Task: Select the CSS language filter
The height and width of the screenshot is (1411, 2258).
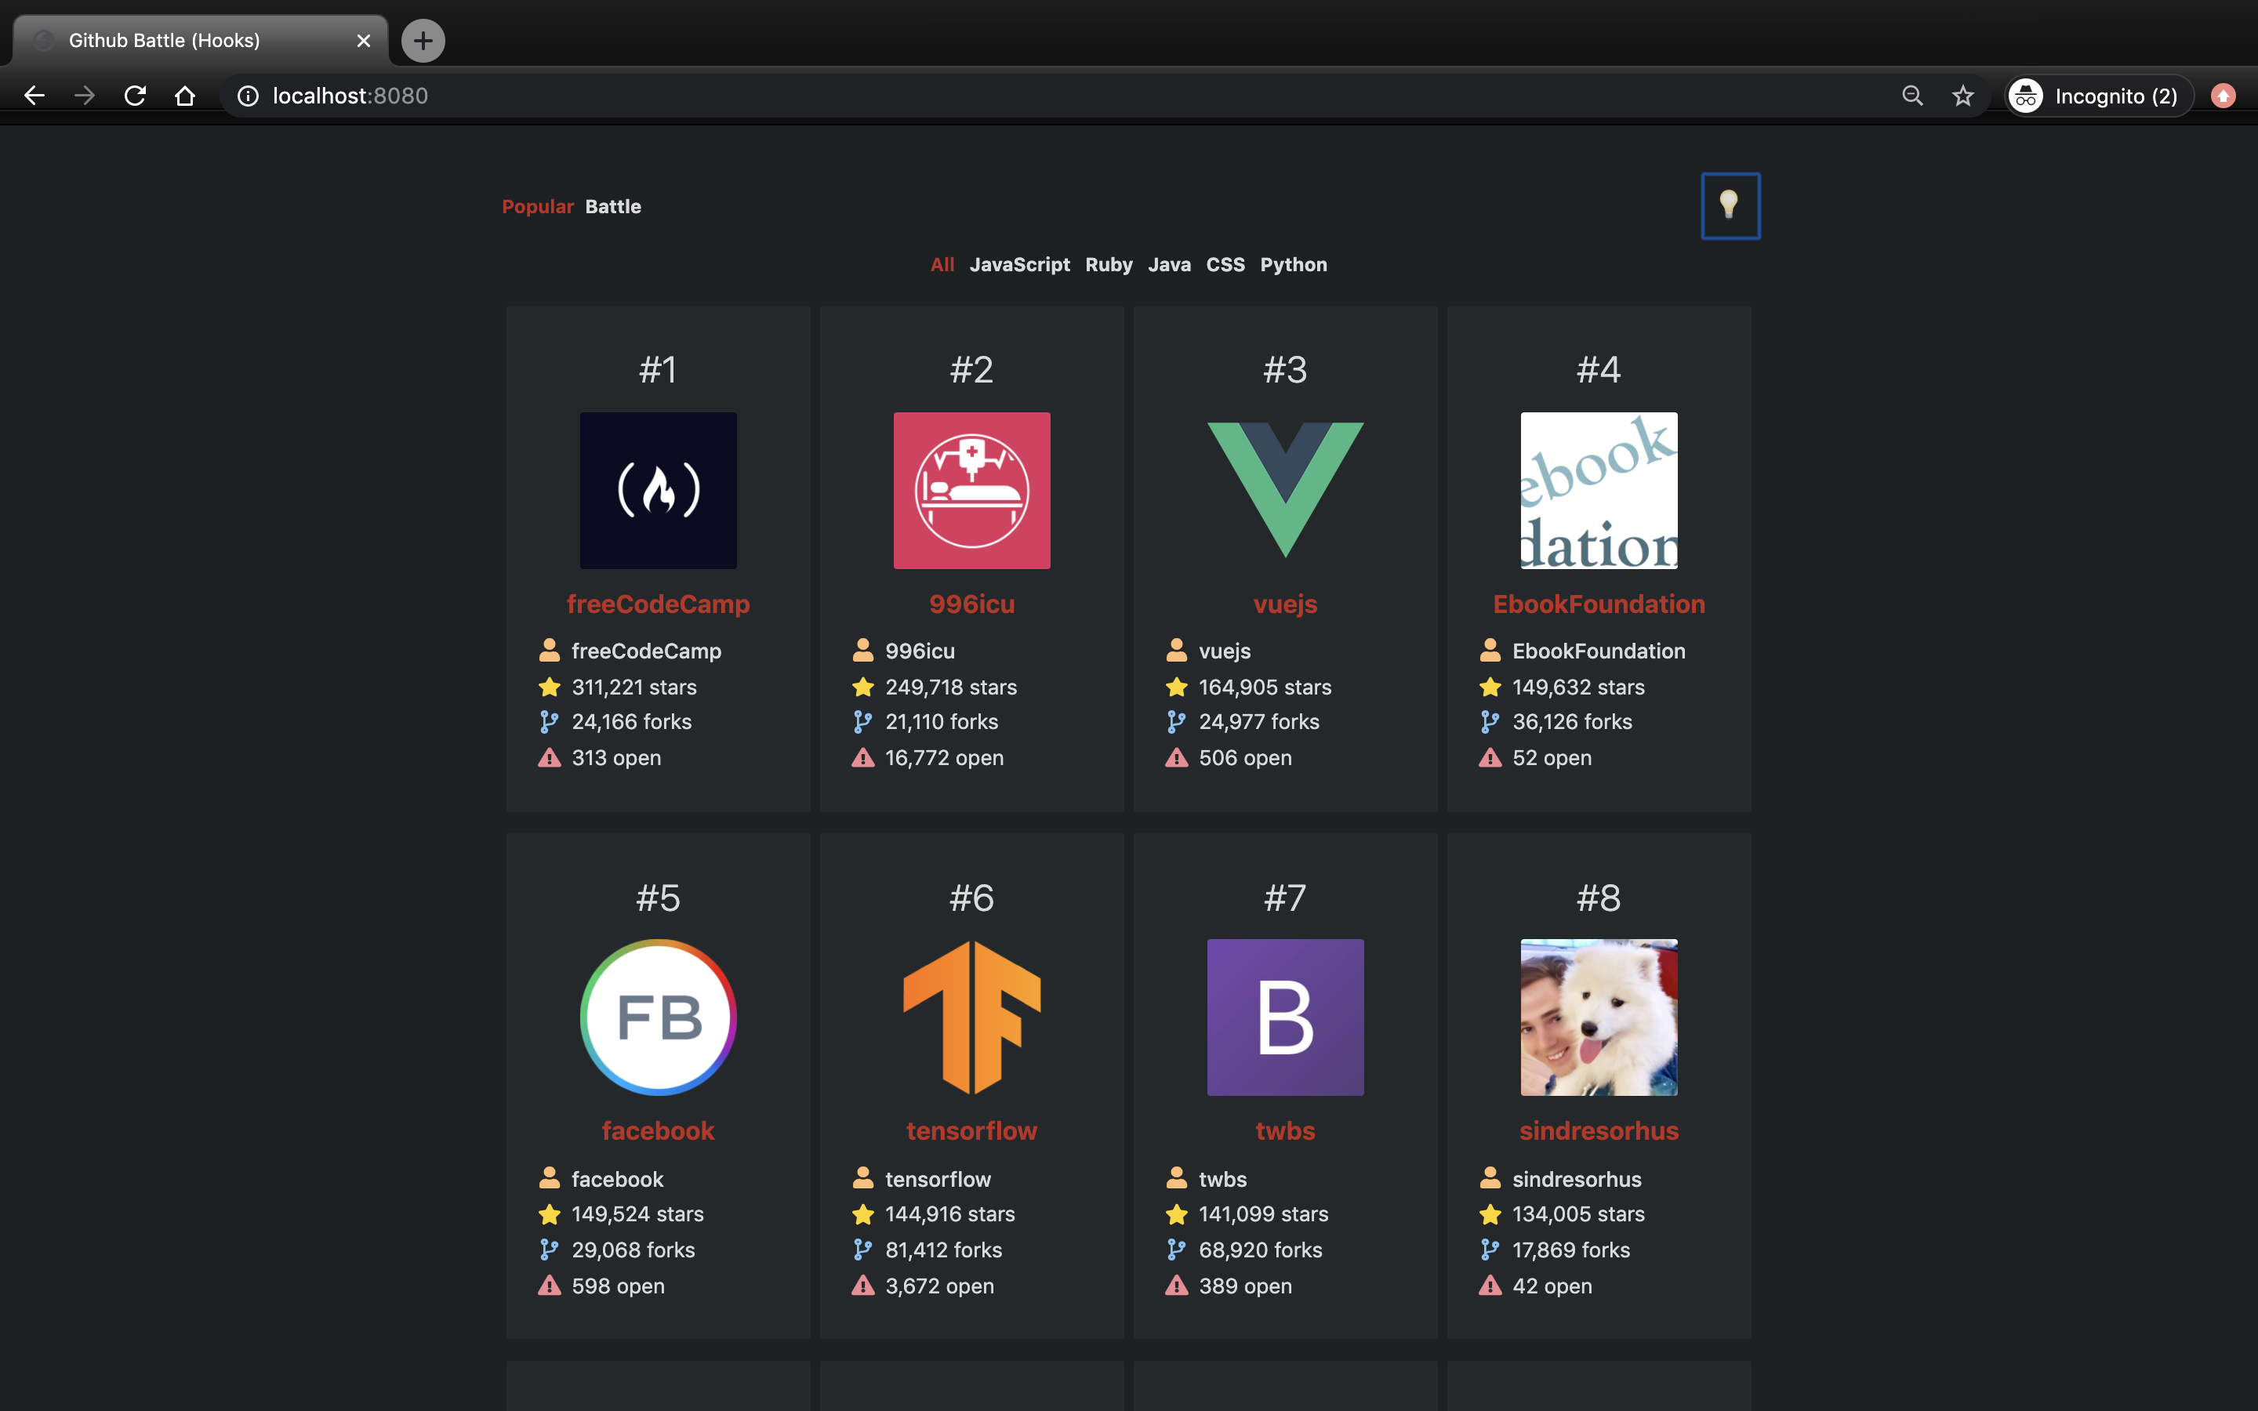Action: (1225, 264)
